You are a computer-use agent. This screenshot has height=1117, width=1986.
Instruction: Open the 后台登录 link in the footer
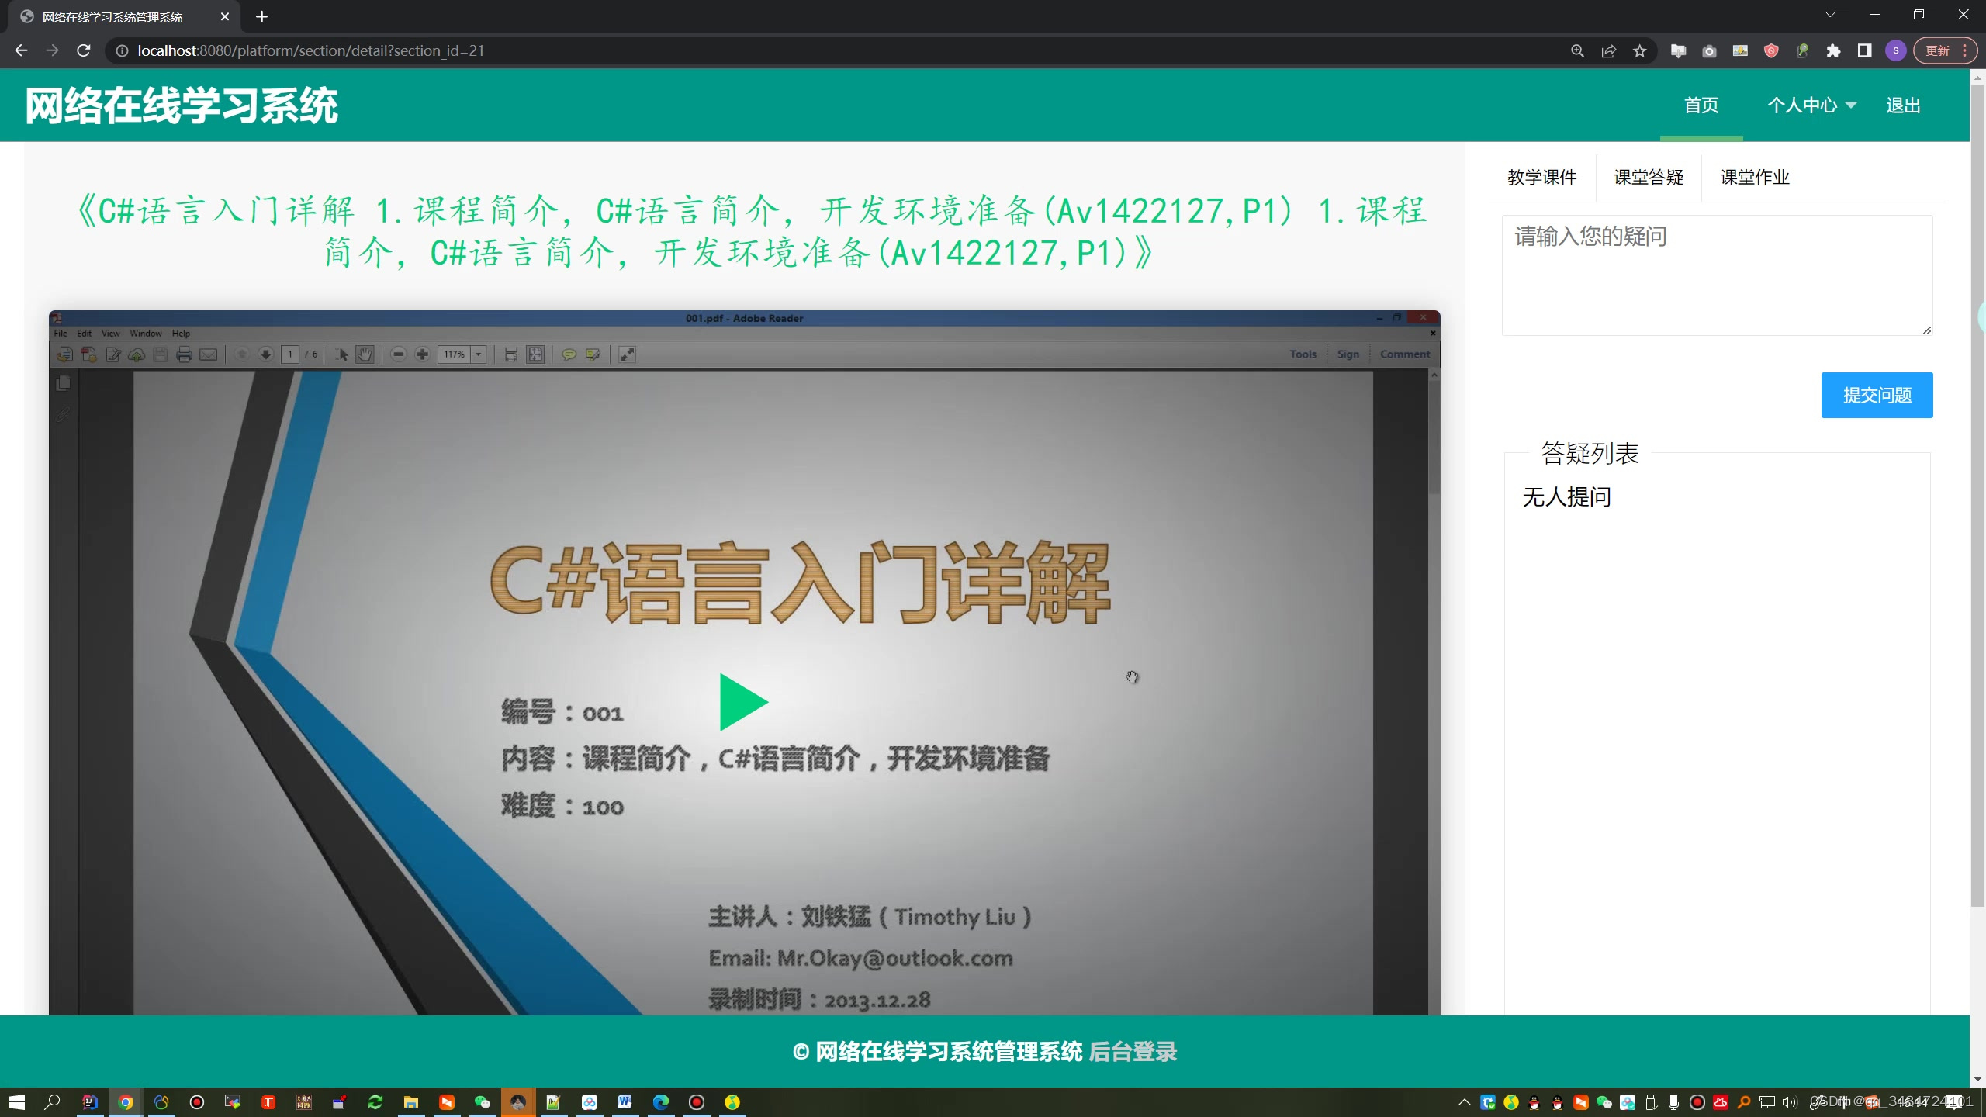(x=1133, y=1052)
